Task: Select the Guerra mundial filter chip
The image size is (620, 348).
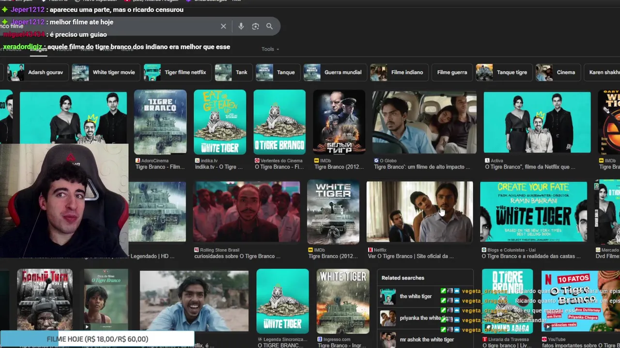Action: click(335, 72)
